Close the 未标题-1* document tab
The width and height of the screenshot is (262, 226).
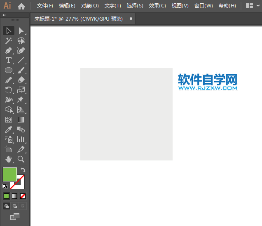(131, 19)
